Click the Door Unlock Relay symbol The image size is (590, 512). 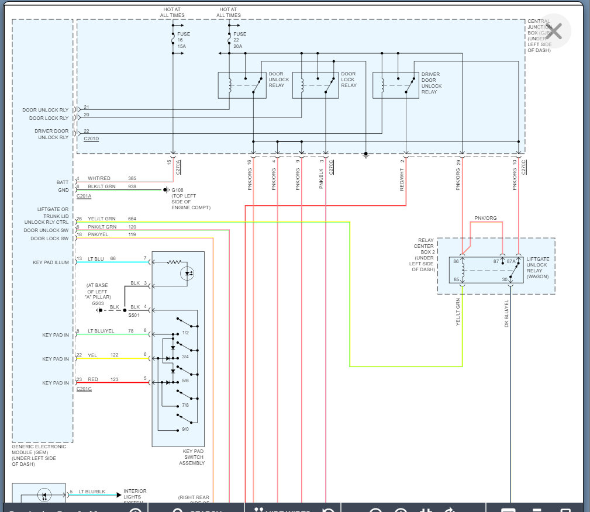242,85
